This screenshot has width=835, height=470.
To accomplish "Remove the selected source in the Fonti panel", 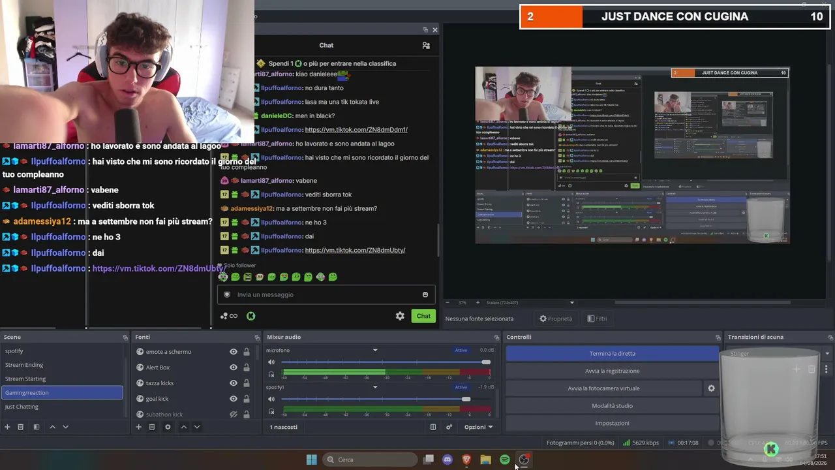I will point(152,427).
